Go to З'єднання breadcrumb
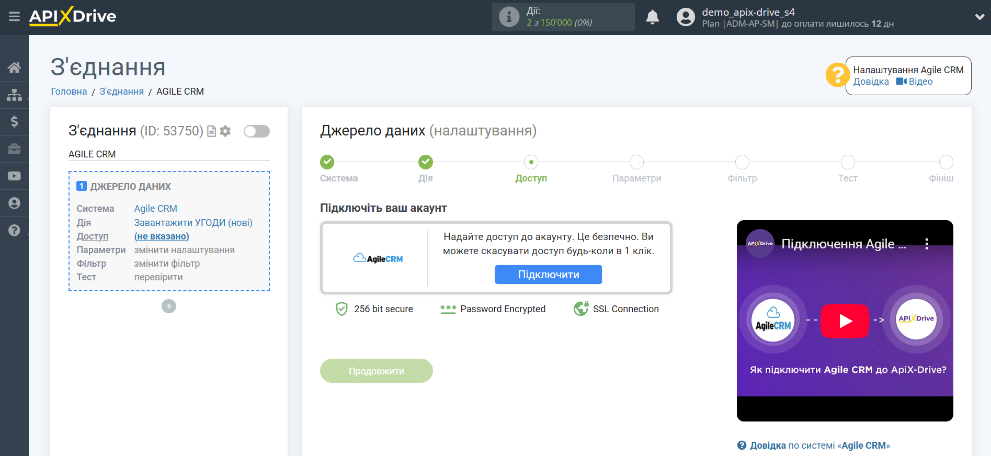 (x=122, y=92)
